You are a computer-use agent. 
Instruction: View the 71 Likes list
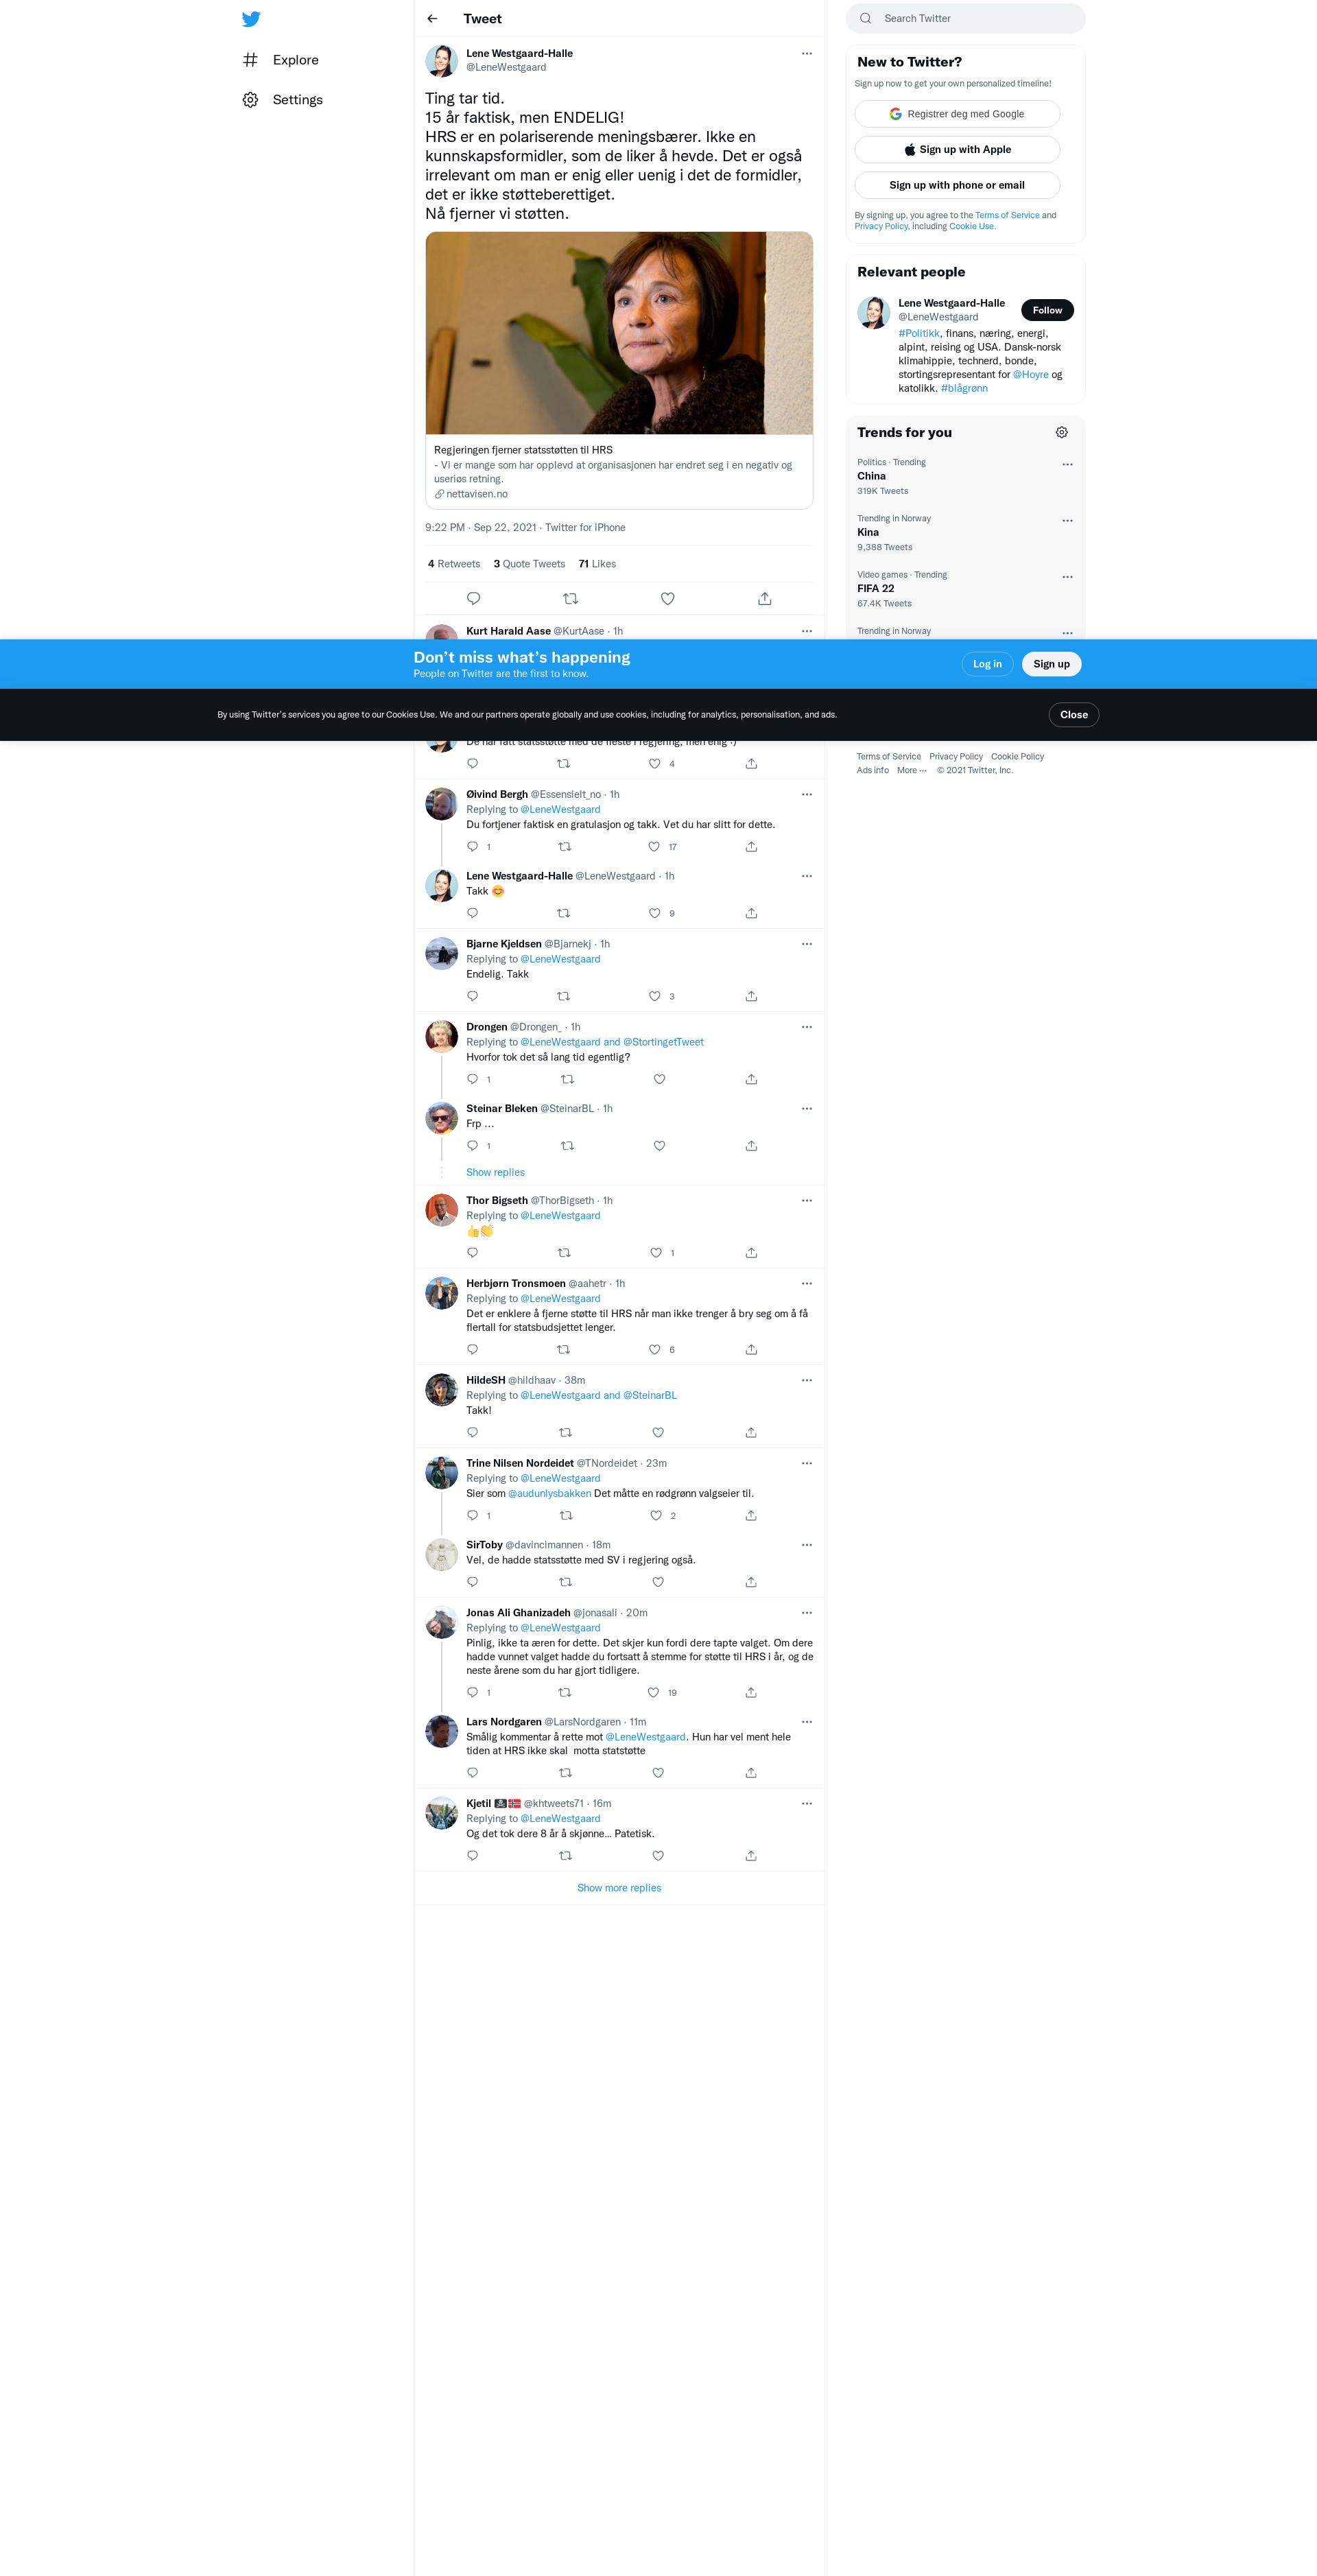(597, 564)
